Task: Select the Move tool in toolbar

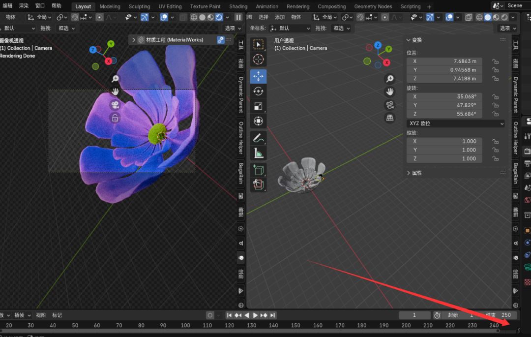Action: click(259, 77)
